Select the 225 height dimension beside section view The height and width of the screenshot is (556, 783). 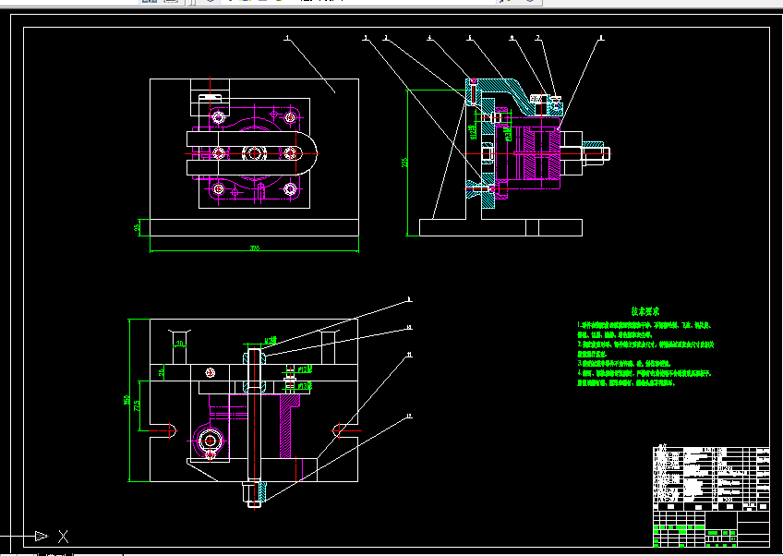[404, 163]
